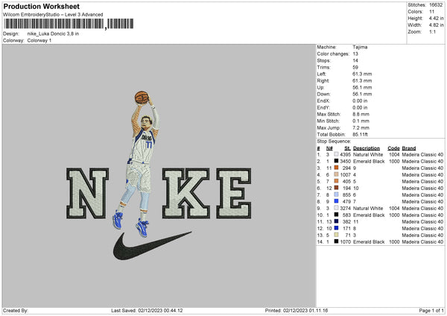Click the 'Printed: 02/12/2023 01.11.16' footer text
The height and width of the screenshot is (316, 447).
(x=297, y=310)
